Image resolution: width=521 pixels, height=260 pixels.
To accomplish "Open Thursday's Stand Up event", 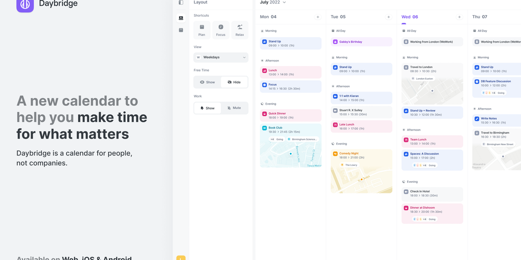I will (497, 69).
